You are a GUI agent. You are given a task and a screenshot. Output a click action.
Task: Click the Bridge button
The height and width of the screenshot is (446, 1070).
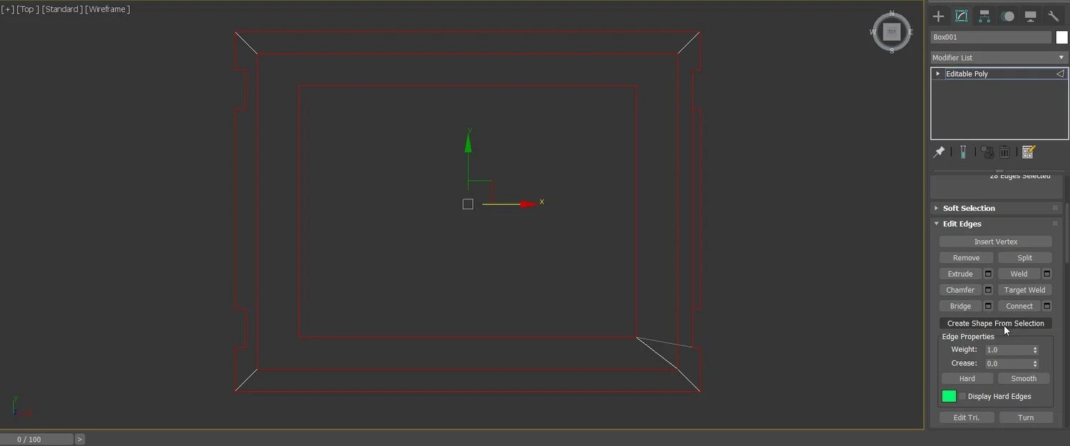pyautogui.click(x=960, y=306)
